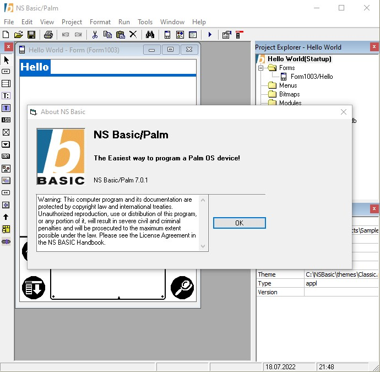This screenshot has height=372, width=380.
Task: Select the Checkbox X control tool
Action: pyautogui.click(x=6, y=132)
